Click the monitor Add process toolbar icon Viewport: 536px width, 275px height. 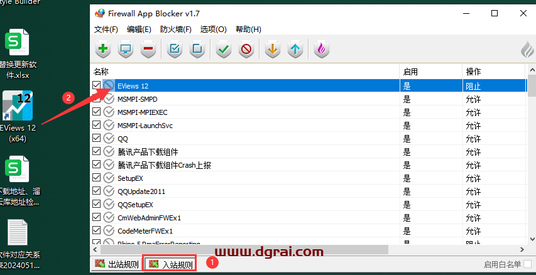(x=126, y=50)
